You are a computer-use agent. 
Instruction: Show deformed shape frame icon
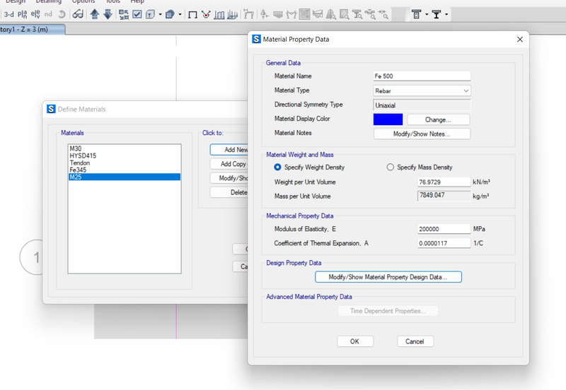click(249, 14)
